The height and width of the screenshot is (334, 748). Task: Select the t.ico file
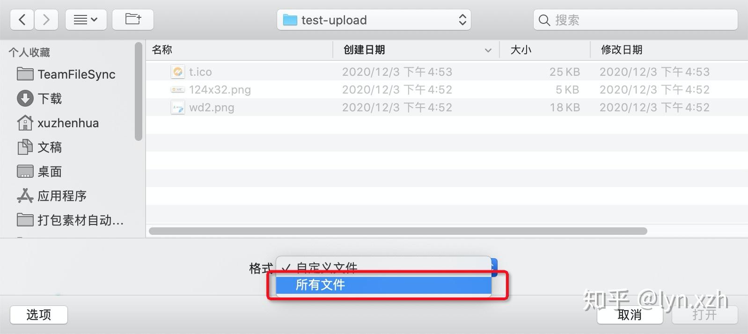click(x=447, y=72)
